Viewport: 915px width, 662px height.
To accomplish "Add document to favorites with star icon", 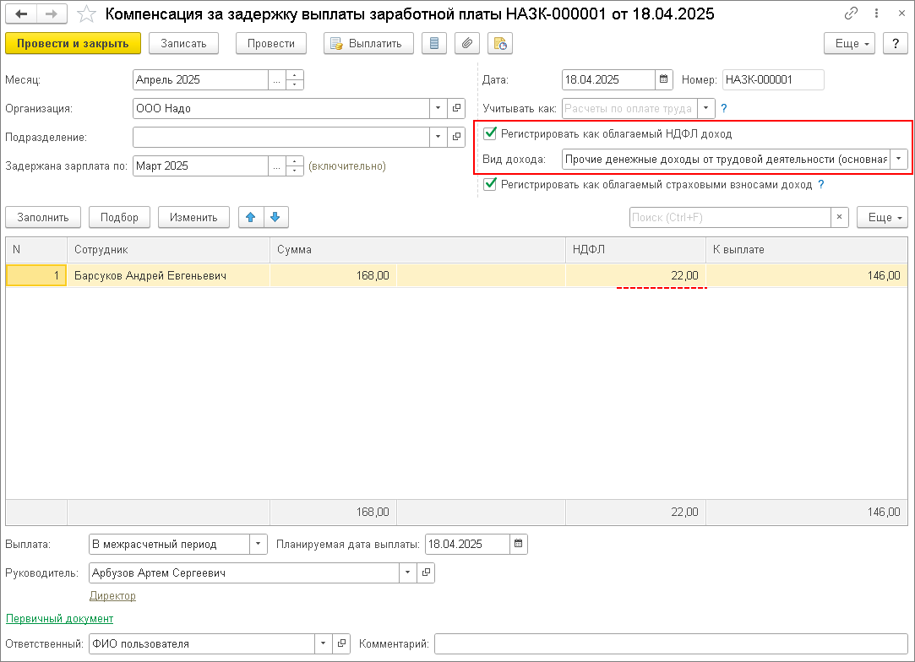I will pyautogui.click(x=86, y=14).
